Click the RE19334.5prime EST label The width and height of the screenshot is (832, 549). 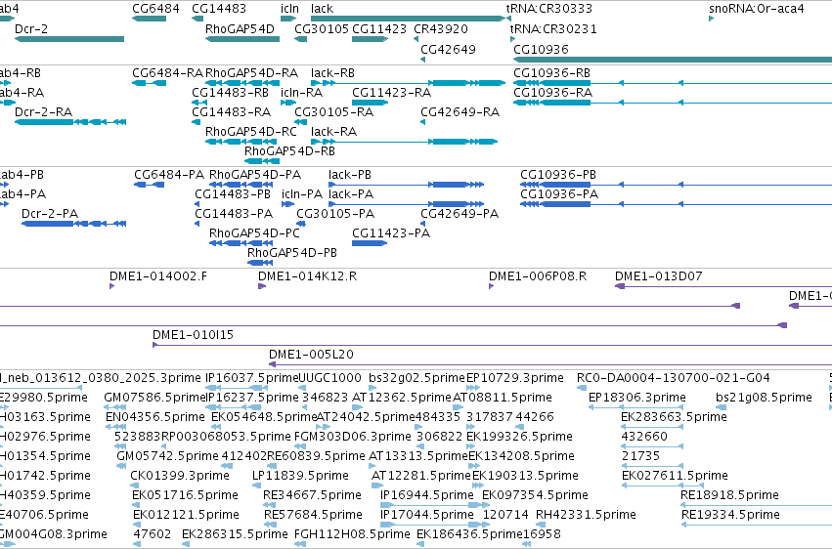pyautogui.click(x=731, y=516)
